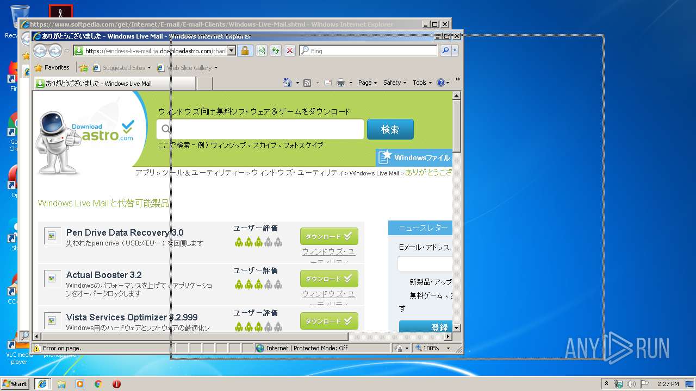The height and width of the screenshot is (391, 696).
Task: Click the Help question mark icon
Action: point(440,83)
